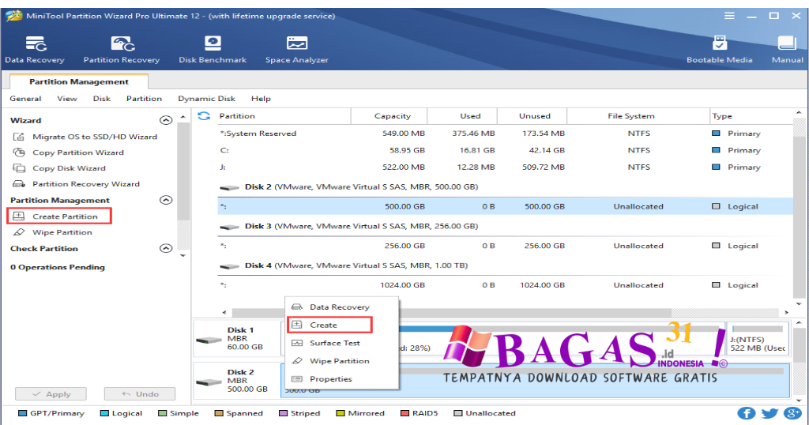Image resolution: width=809 pixels, height=425 pixels.
Task: Select the 1024.00 GB unallocated row
Action: click(505, 284)
